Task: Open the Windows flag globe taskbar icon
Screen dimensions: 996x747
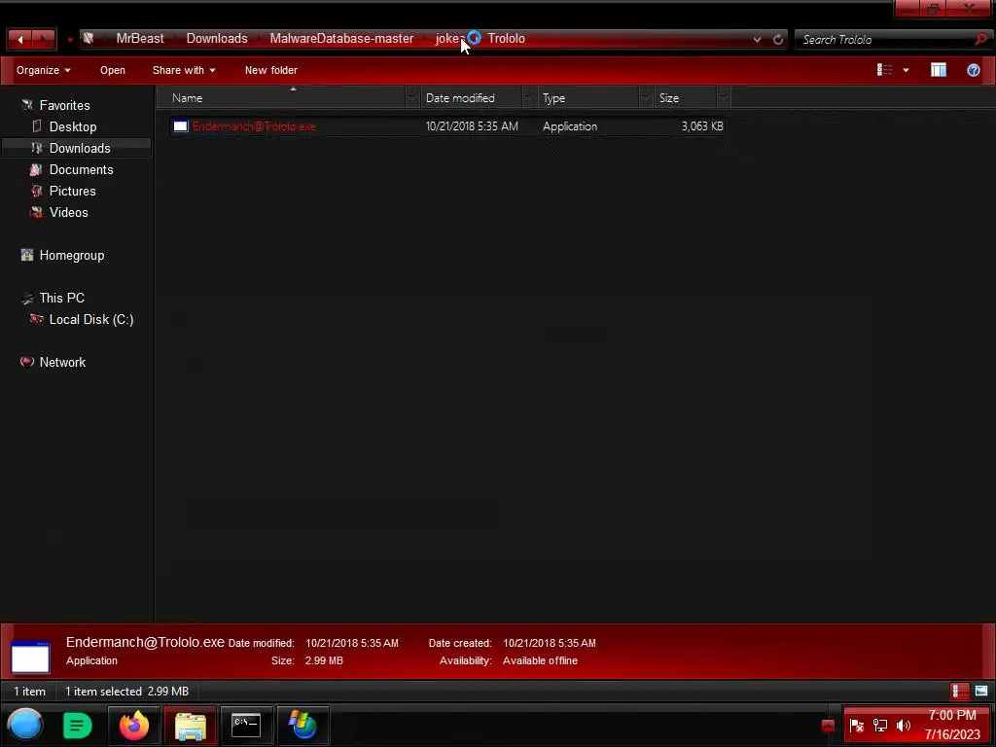Action: [302, 726]
